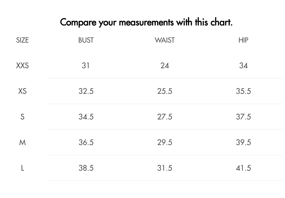The width and height of the screenshot is (285, 198).
Task: Click waist value 24 for XXS
Action: coord(165,66)
